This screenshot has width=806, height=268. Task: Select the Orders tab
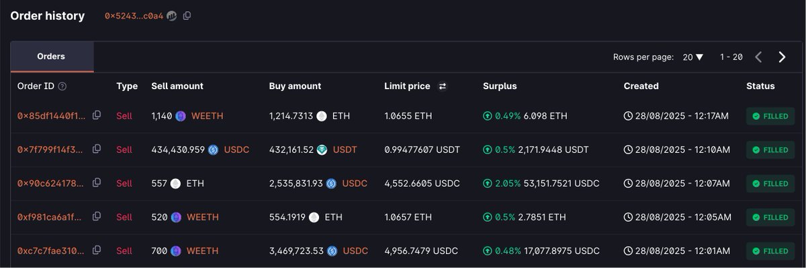point(51,57)
